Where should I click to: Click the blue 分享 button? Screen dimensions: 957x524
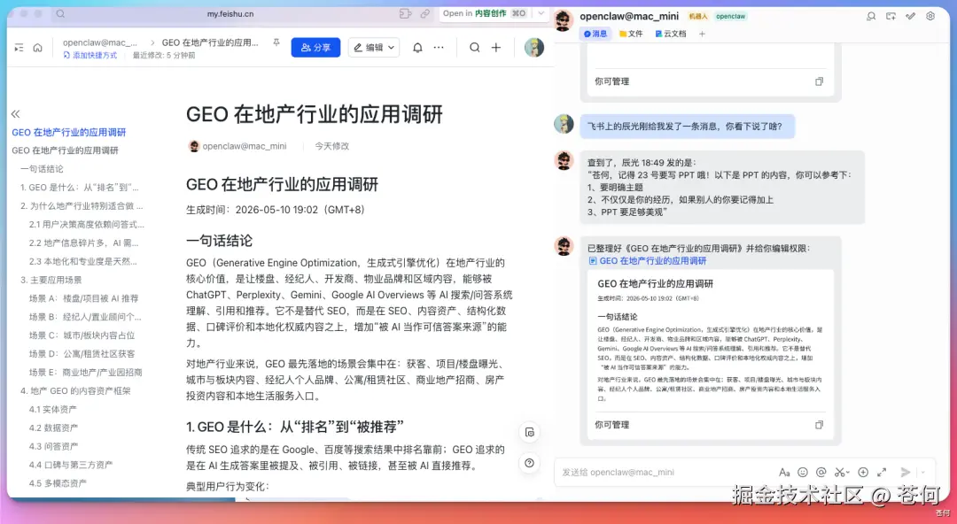coord(315,48)
